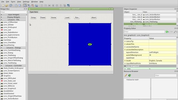Click the Home button on the form

click(x=53, y=17)
